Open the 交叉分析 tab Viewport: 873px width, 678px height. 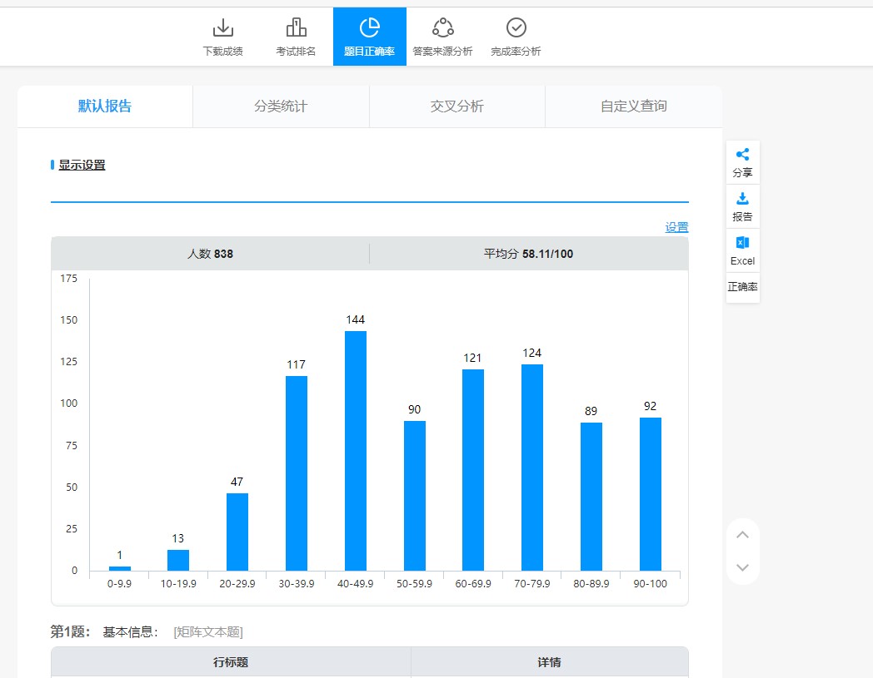(456, 106)
